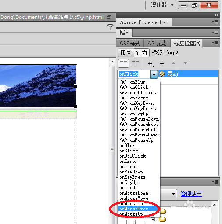Select the 属性 button
This screenshot has width=222, height=224.
tap(125, 53)
